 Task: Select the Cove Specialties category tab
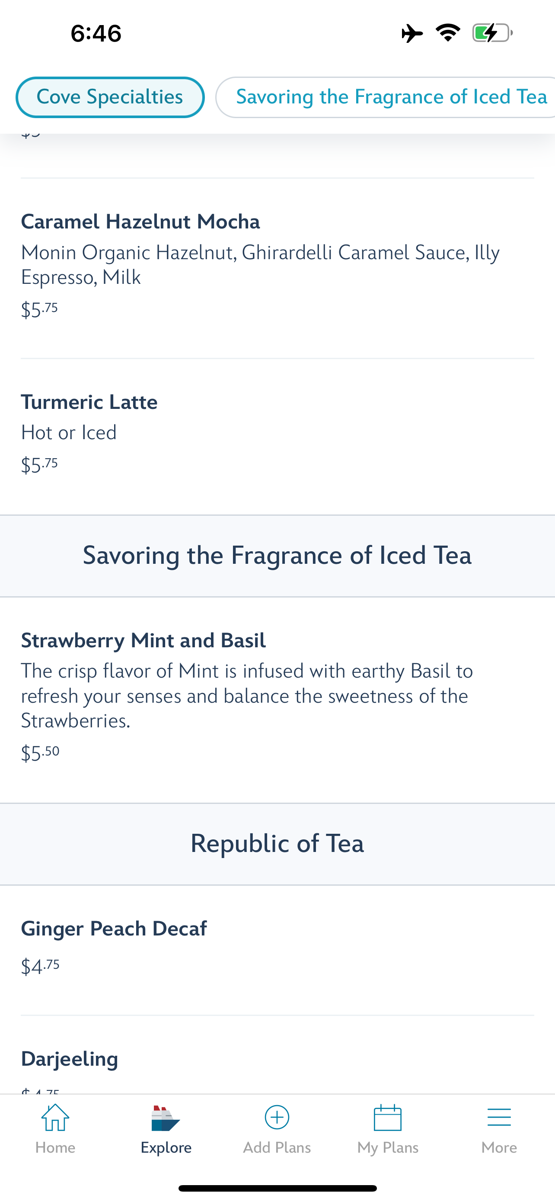[110, 97]
